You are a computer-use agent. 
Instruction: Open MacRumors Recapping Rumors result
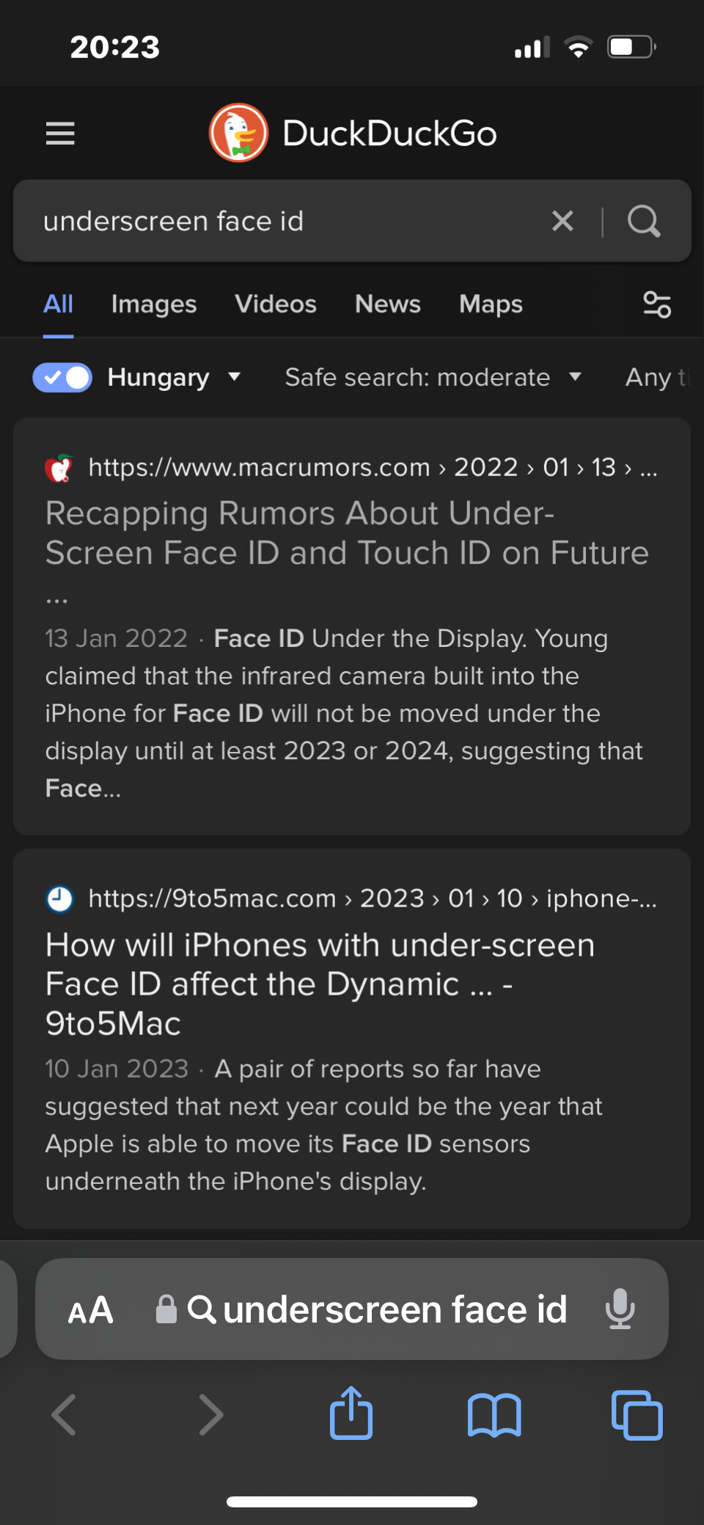pos(347,533)
